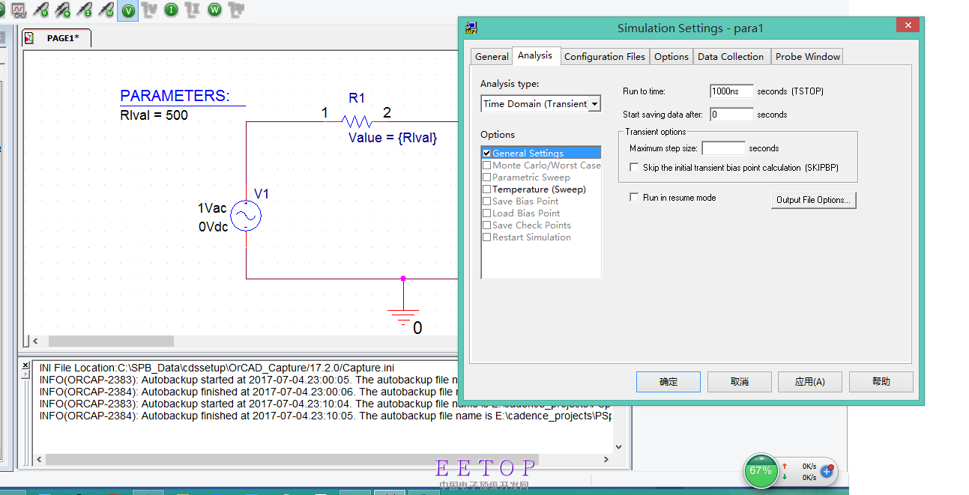
Task: Place a voltage probe marker
Action: pos(40,10)
